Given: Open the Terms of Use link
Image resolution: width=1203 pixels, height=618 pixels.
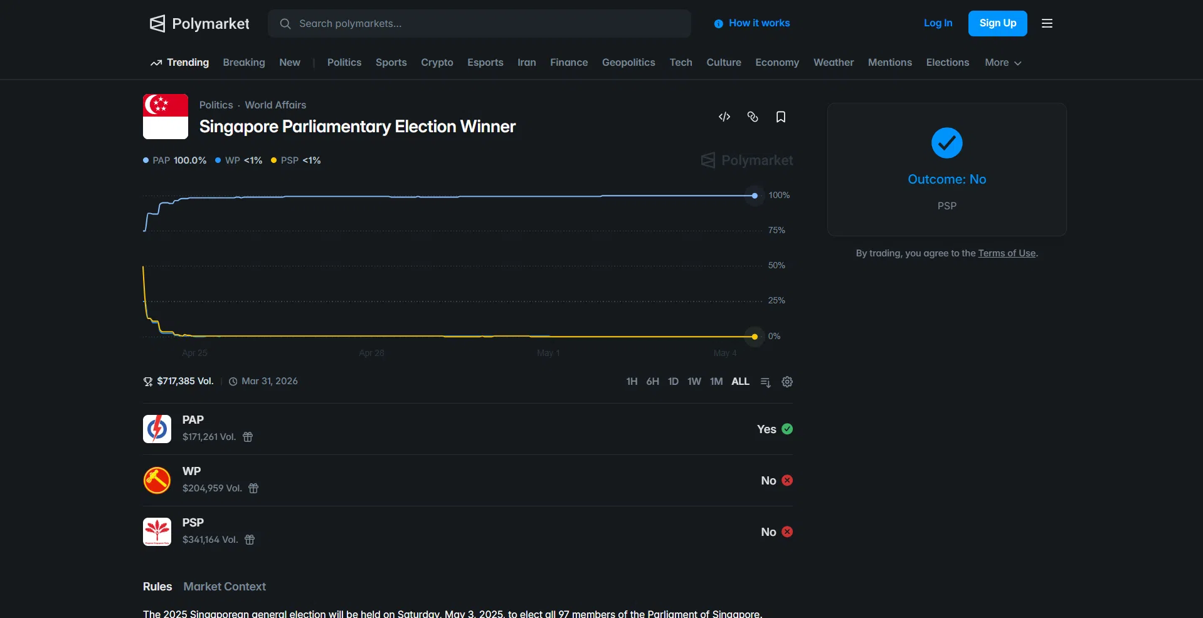Looking at the screenshot, I should (x=1006, y=253).
